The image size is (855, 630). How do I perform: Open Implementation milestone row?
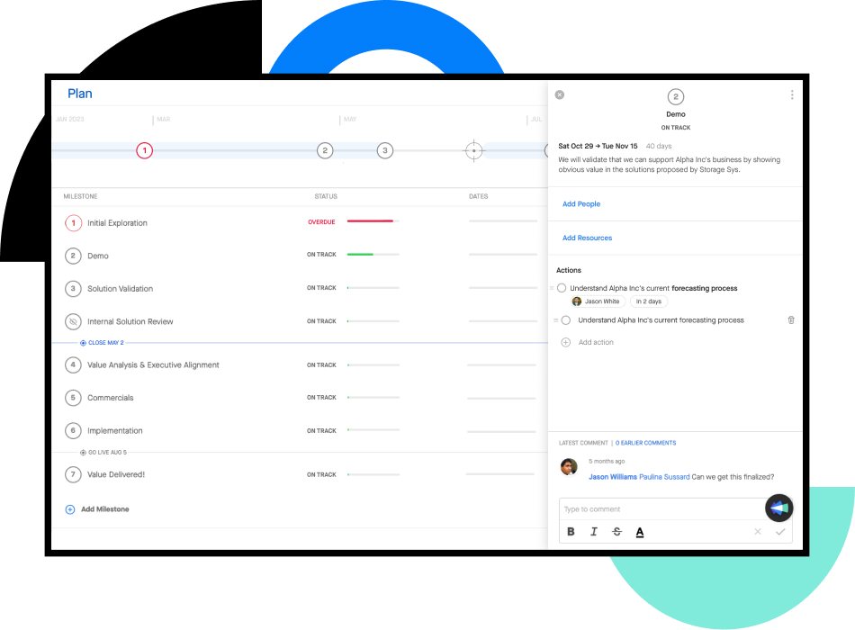300,431
